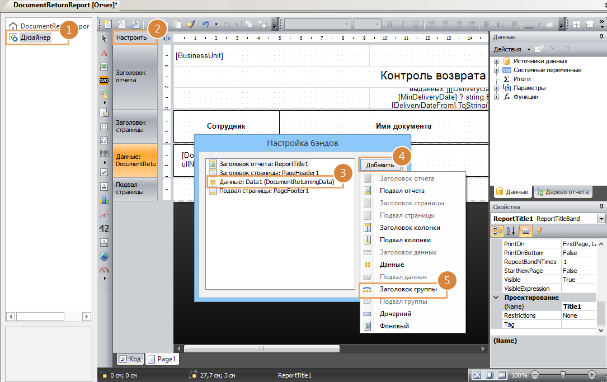This screenshot has width=607, height=382.
Task: Toggle categorized view in properties panel
Action: pos(497,230)
